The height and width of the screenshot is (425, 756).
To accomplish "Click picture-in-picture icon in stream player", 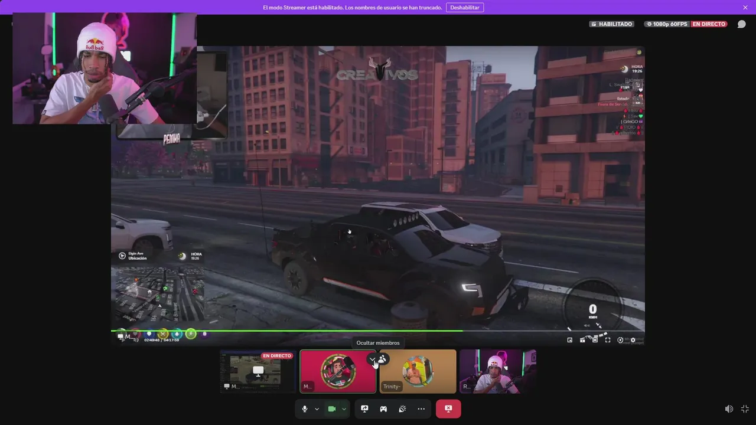I will pos(570,340).
